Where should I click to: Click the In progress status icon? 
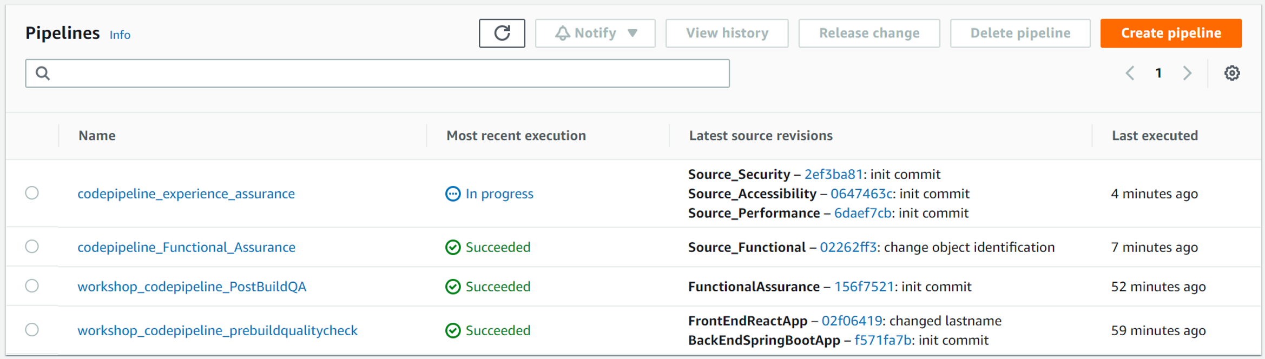coord(452,194)
